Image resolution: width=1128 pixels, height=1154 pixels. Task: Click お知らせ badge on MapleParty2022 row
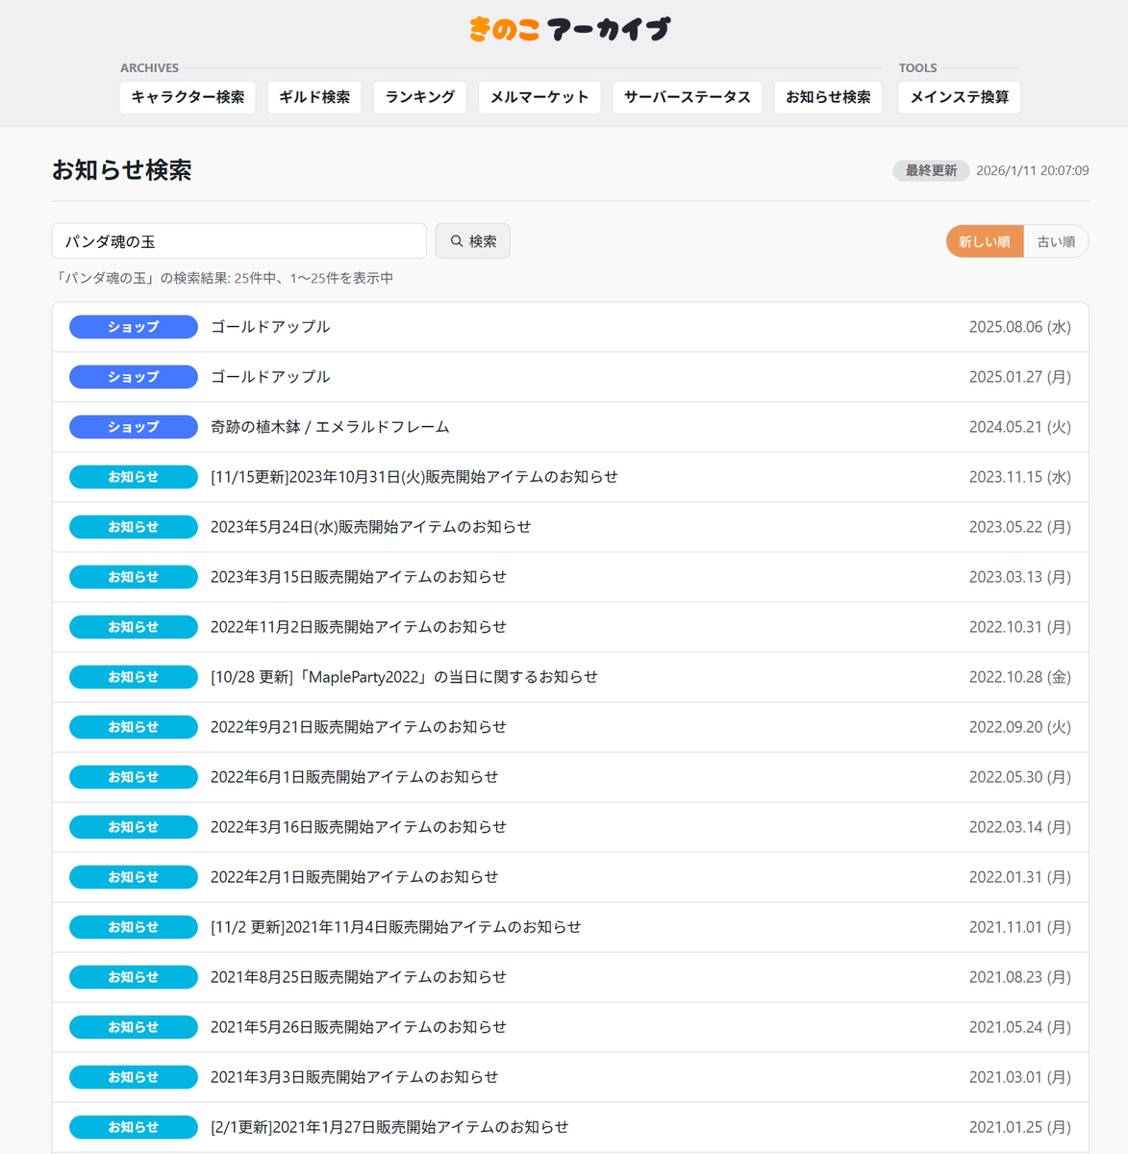pos(134,677)
